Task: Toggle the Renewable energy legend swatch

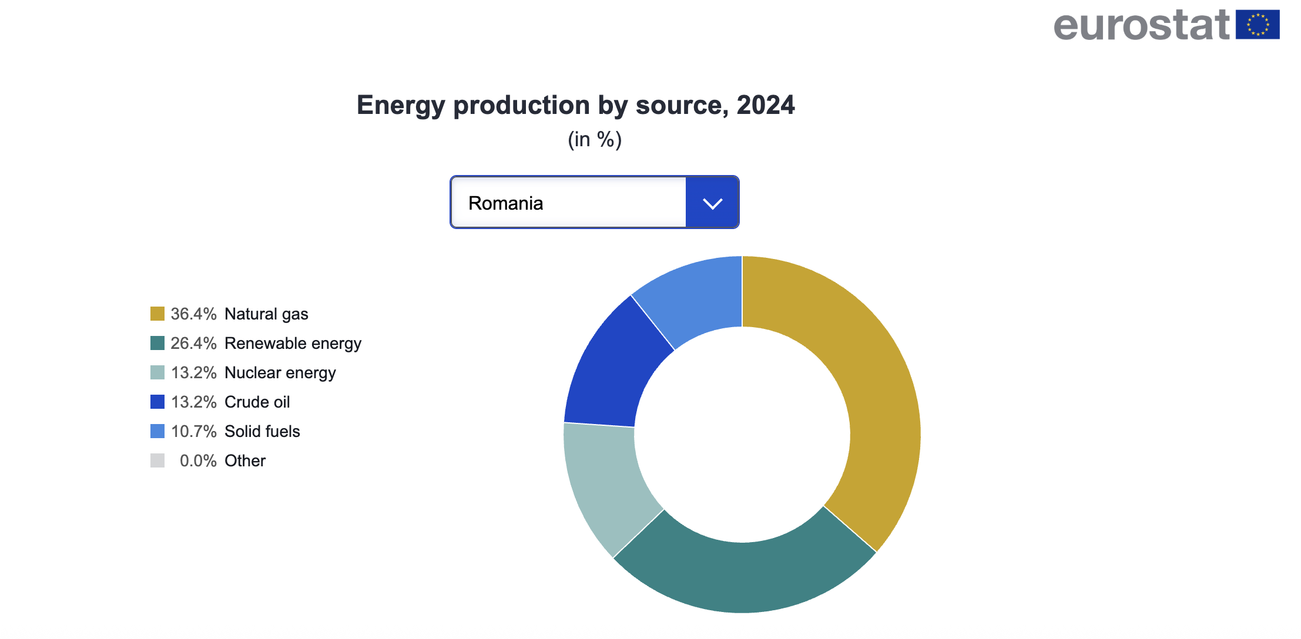Action: coord(157,343)
